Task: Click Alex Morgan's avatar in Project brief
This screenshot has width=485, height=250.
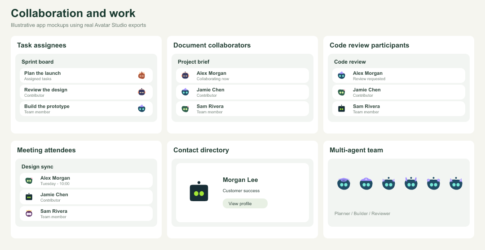Action: pyautogui.click(x=185, y=75)
